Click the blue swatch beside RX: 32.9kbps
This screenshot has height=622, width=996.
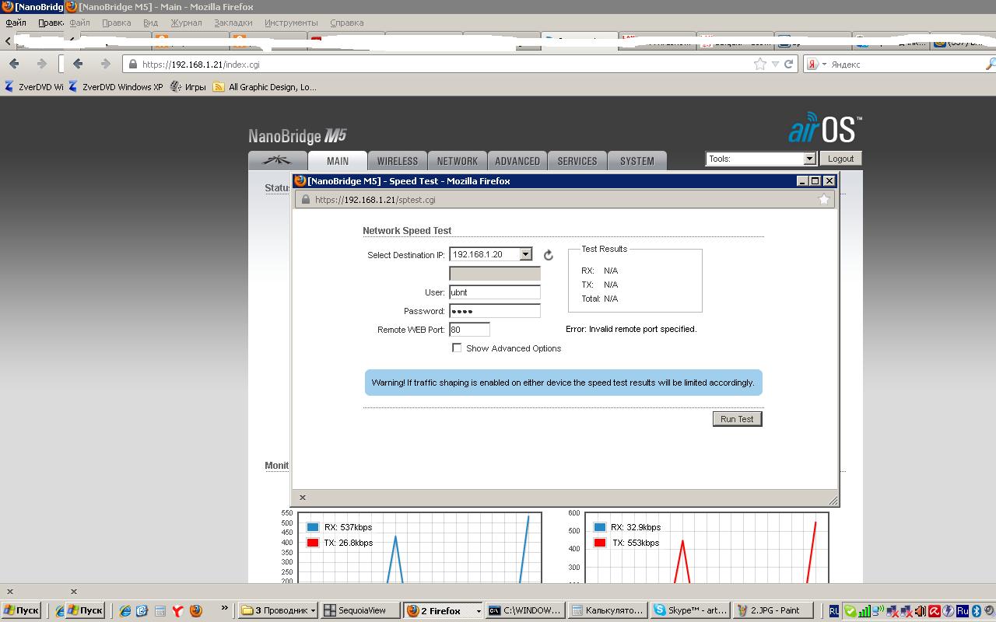pyautogui.click(x=599, y=527)
